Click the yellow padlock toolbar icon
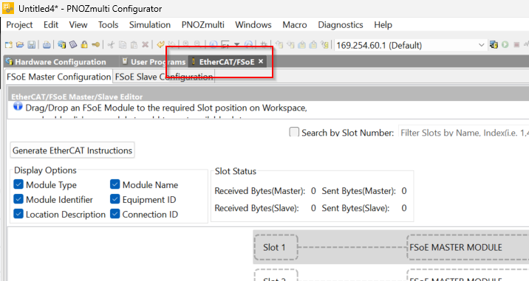This screenshot has width=529, height=281. [x=84, y=44]
